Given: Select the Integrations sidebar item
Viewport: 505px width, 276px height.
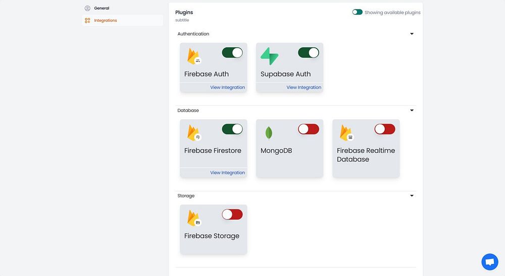Looking at the screenshot, I should [105, 21].
